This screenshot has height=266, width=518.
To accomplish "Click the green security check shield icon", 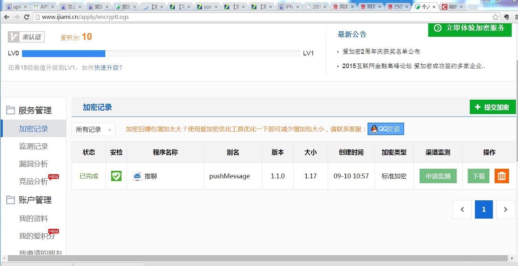I will [x=116, y=176].
